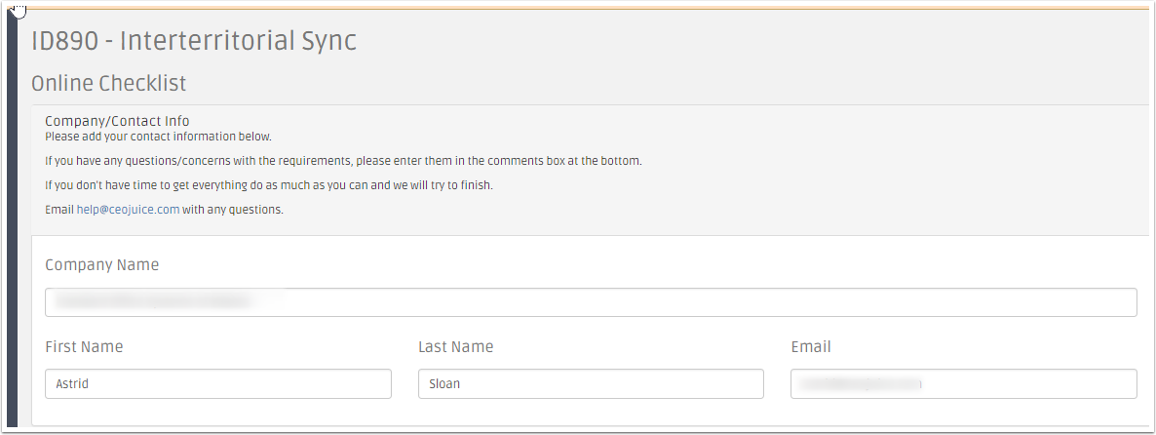The image size is (1156, 435).
Task: Click the First Name label
Action: click(84, 346)
